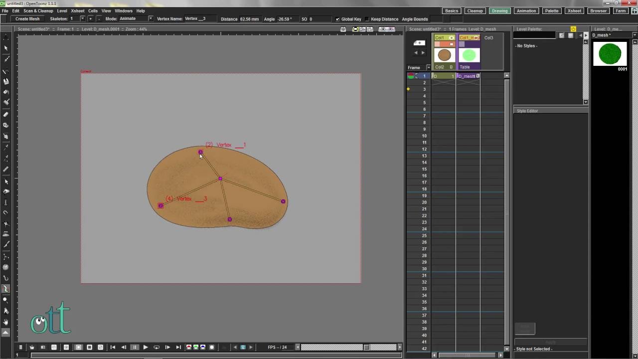Open the Xsheet menu
Viewport: 638px width, 359px height.
77,11
